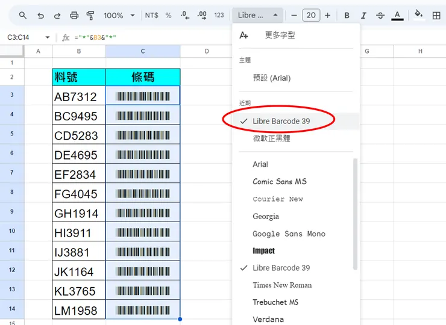446x325 pixels.
Task: Open the borders tool
Action: pyautogui.click(x=436, y=15)
